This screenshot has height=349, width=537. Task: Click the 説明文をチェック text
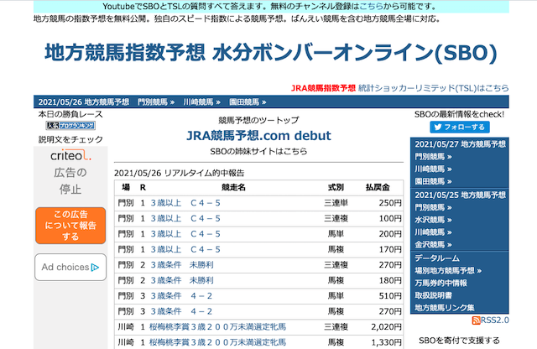point(70,139)
